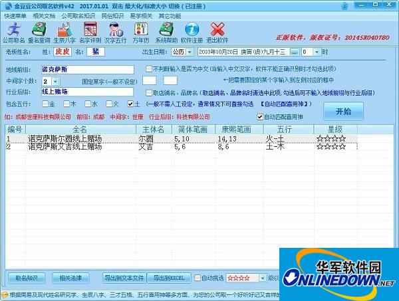This screenshot has height=301, width=399.
Task: Click the 地域前缀 input field
Action: coord(88,69)
